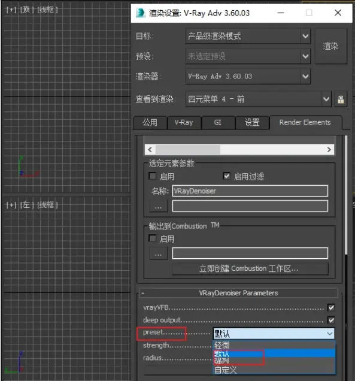Enable the selected element checkbox 启用

coord(153,176)
